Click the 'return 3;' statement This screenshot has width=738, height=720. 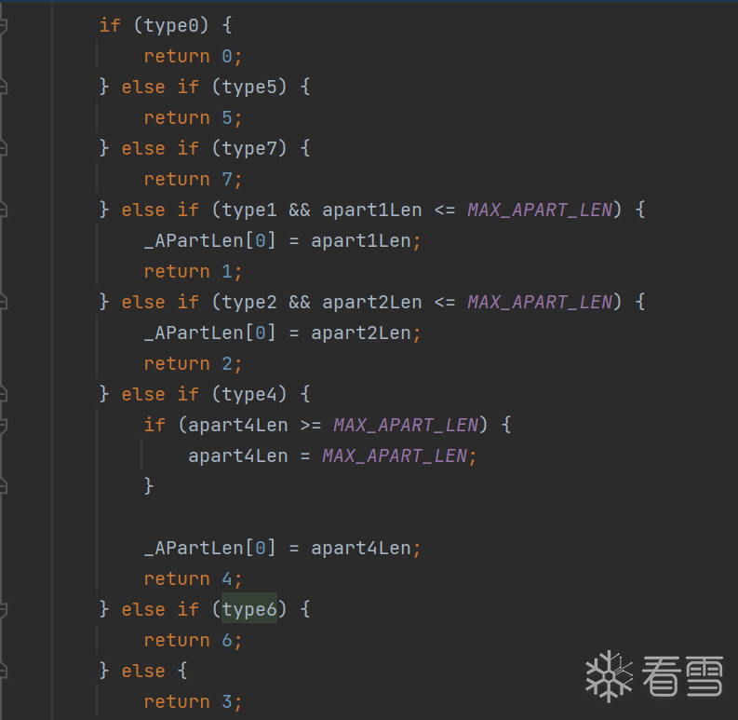click(x=193, y=701)
